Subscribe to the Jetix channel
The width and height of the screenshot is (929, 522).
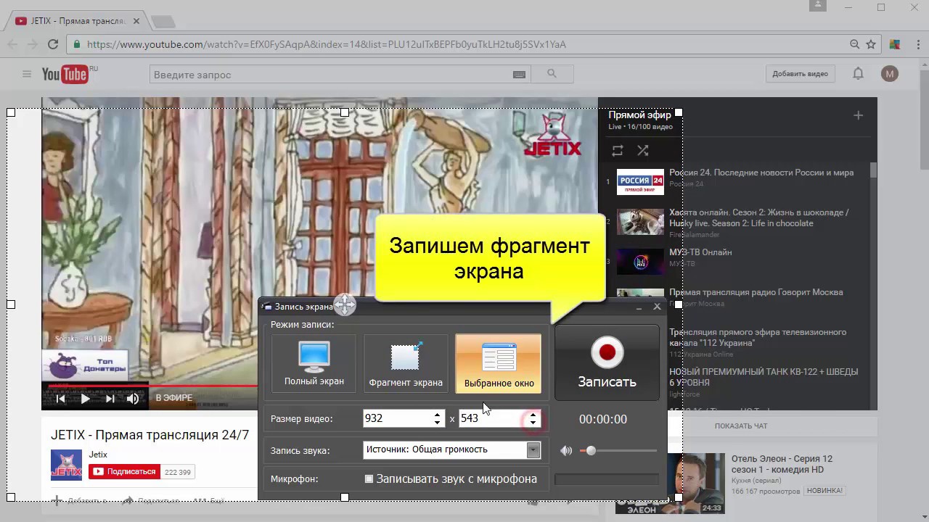pyautogui.click(x=124, y=471)
